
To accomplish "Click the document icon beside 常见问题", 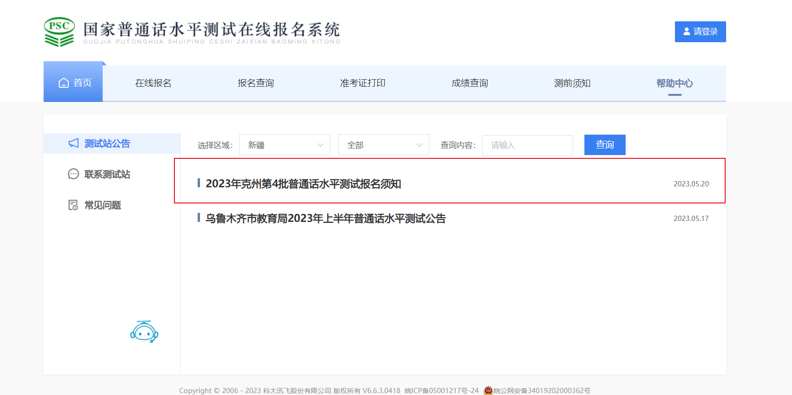I will (73, 205).
